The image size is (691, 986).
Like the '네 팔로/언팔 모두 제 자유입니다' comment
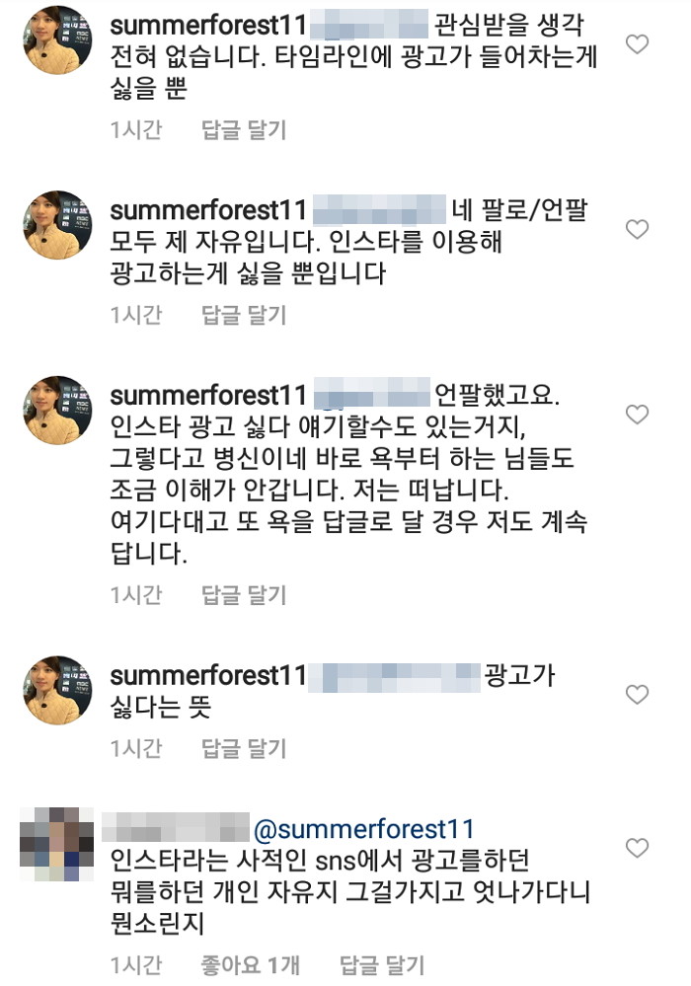click(x=639, y=230)
